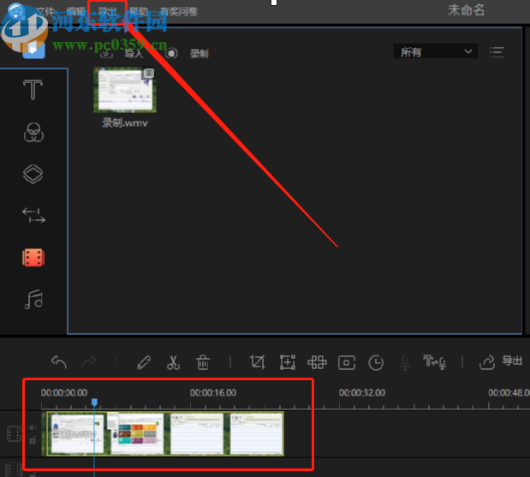Click the Freeze frame tool
This screenshot has width=530, height=477.
pyautogui.click(x=347, y=363)
